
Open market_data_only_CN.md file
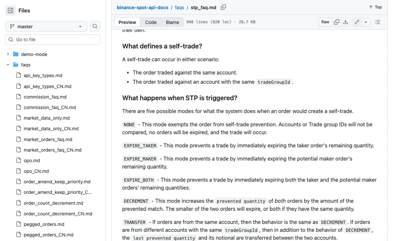point(51,129)
